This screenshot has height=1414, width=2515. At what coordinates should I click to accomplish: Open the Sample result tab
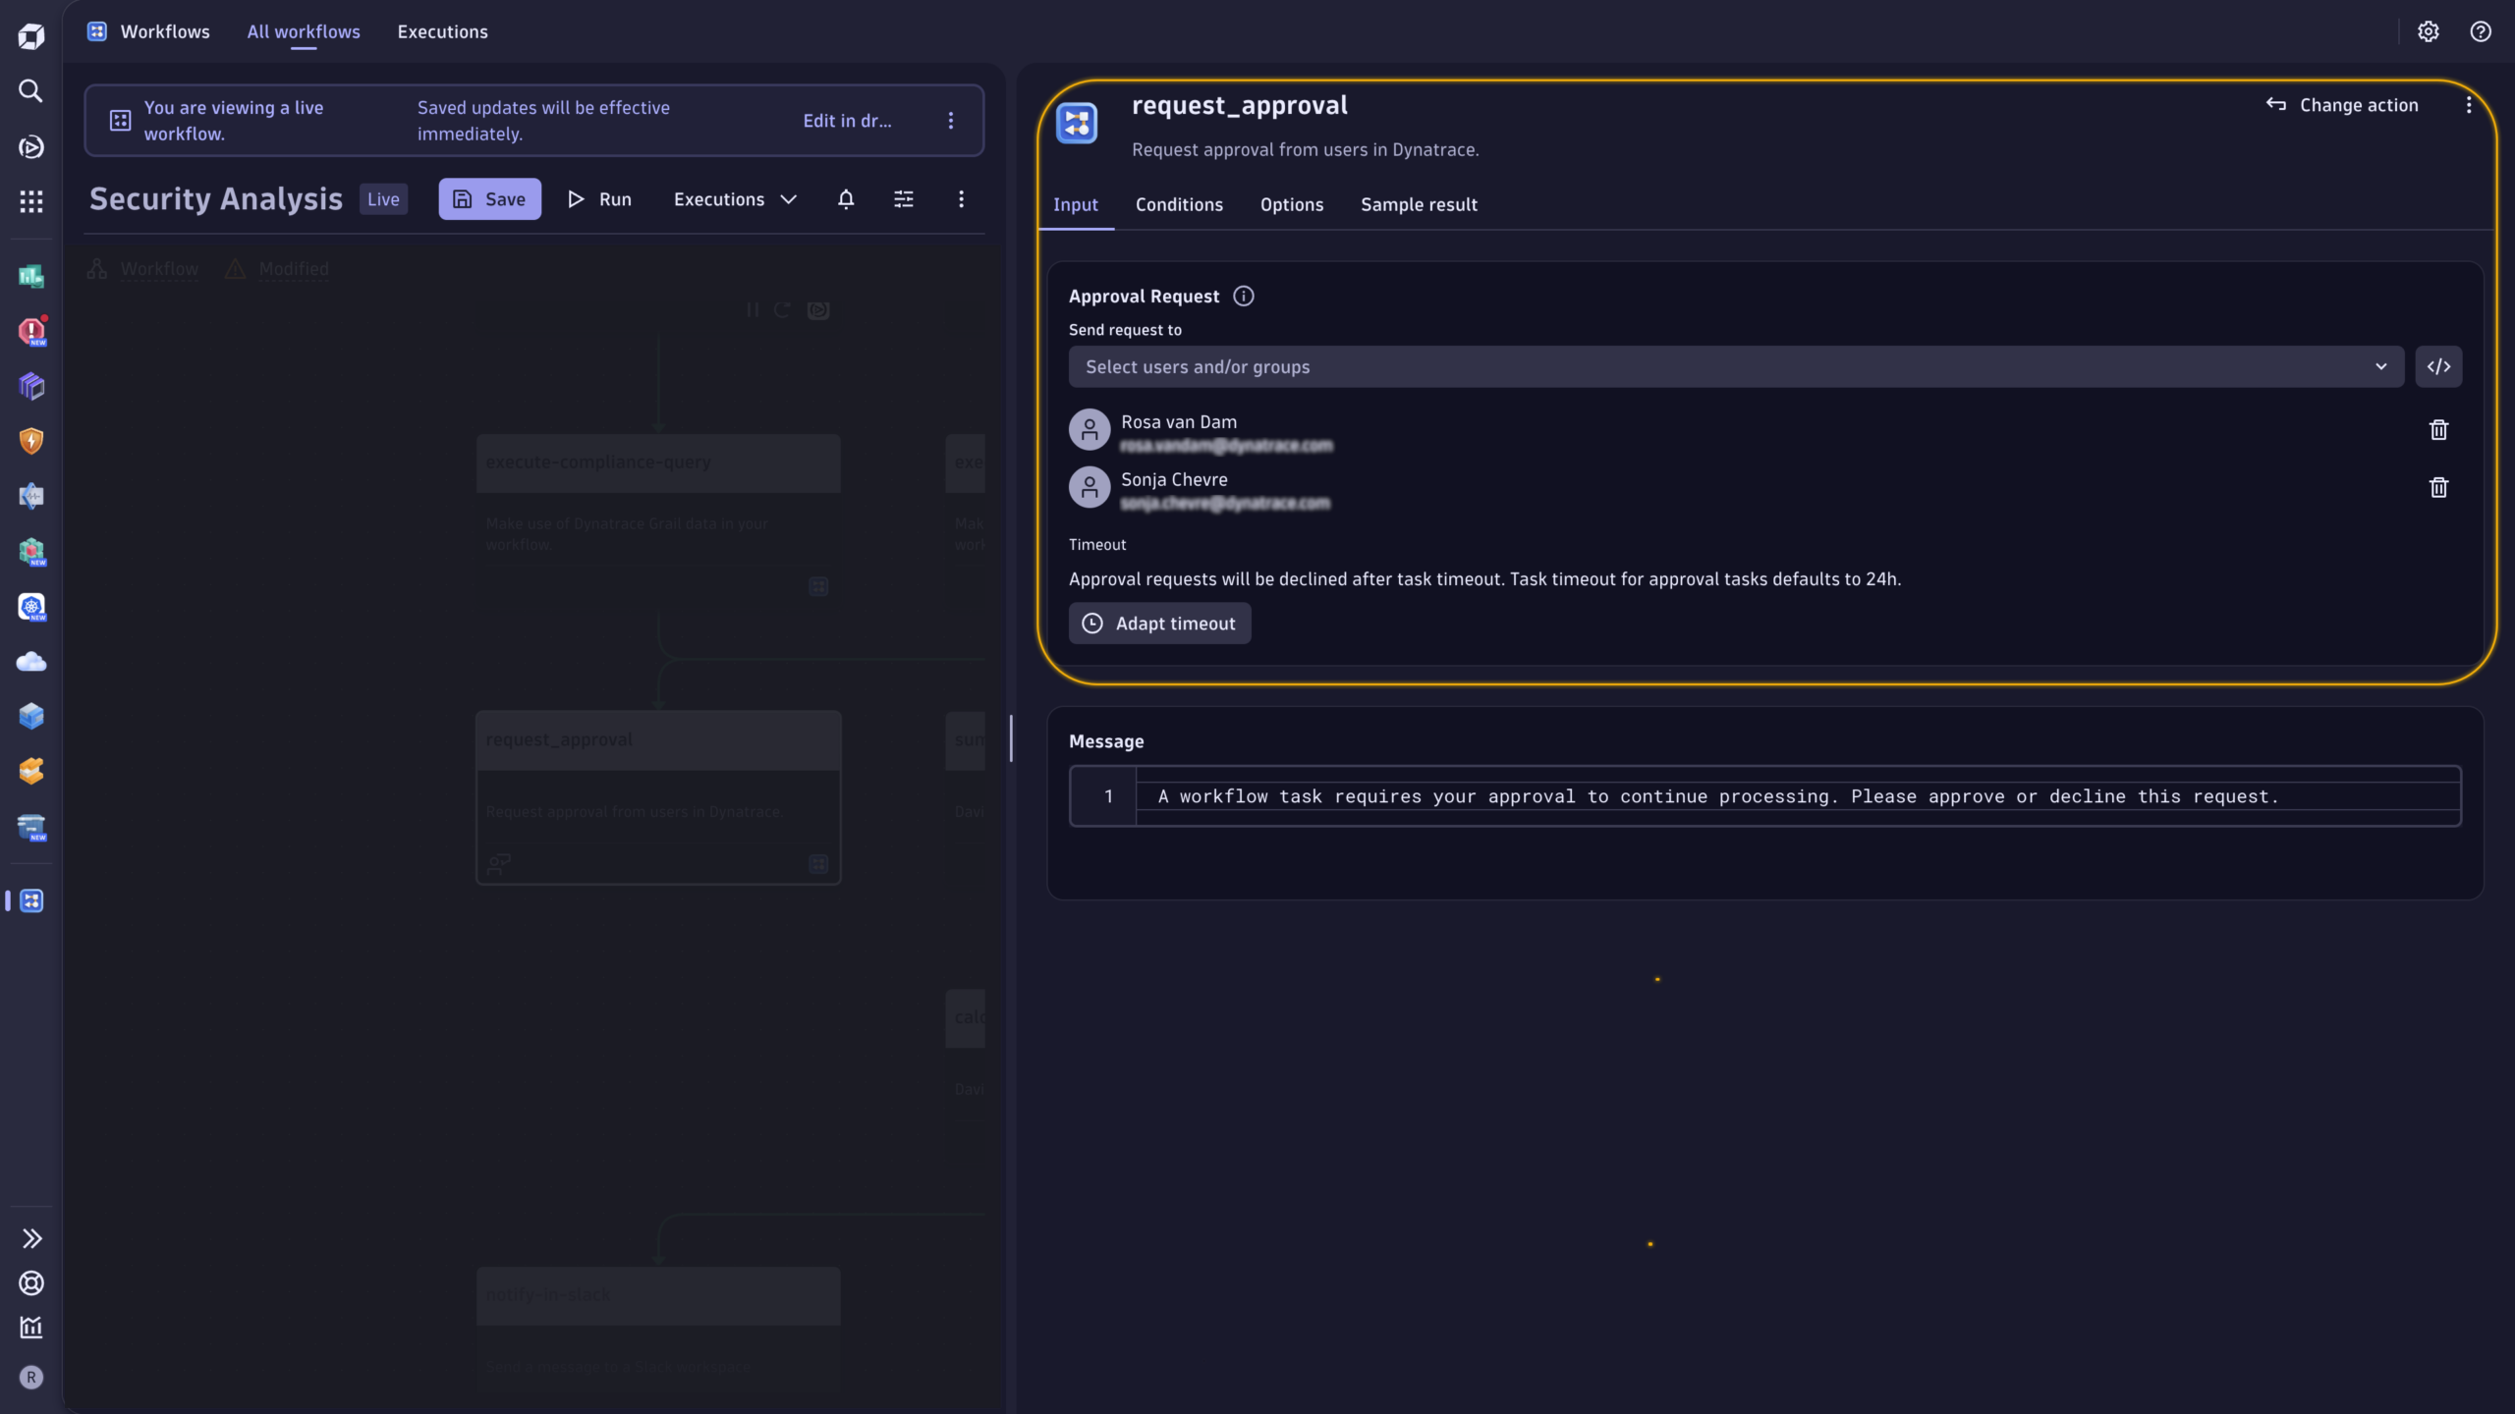[1419, 204]
